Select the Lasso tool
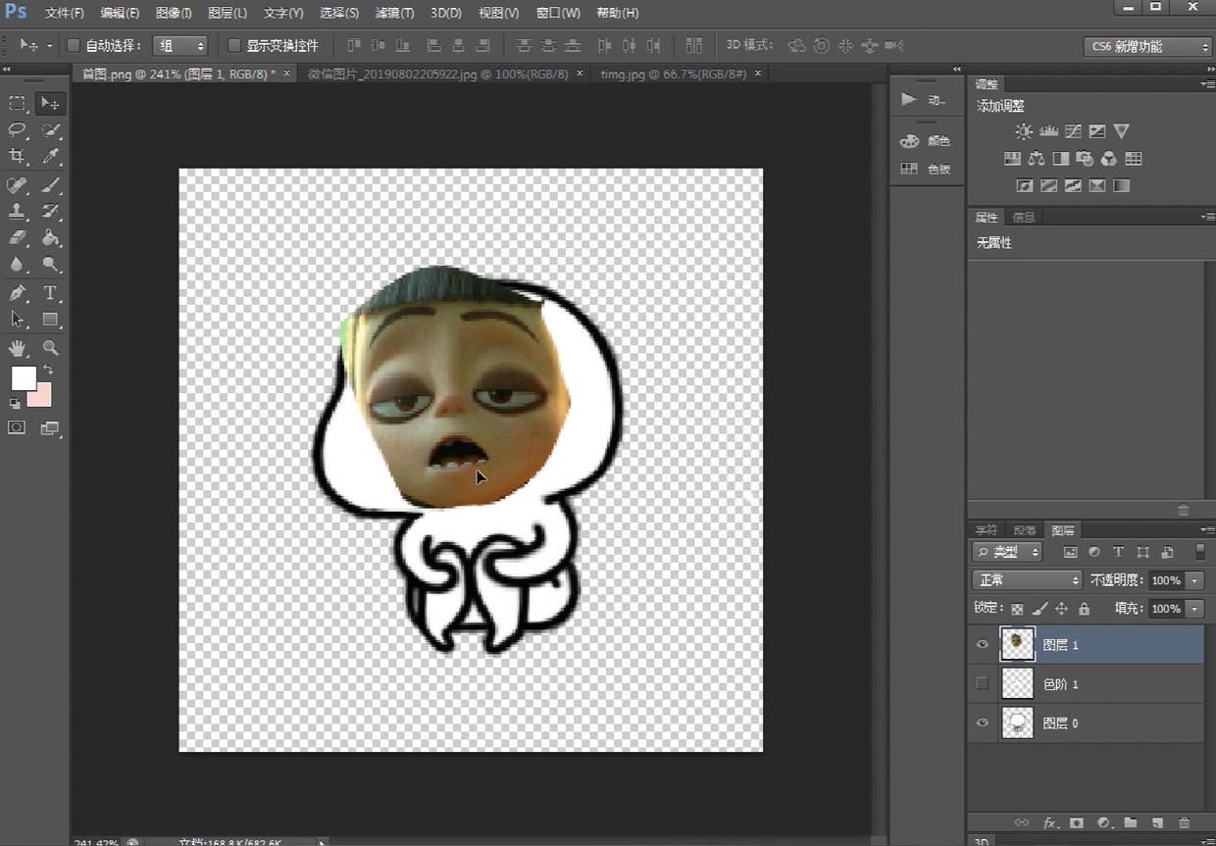This screenshot has width=1216, height=846. (18, 129)
